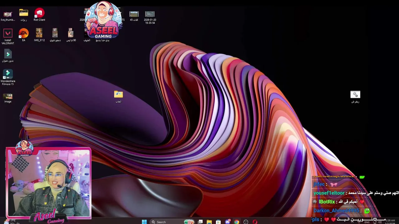Image resolution: width=399 pixels, height=224 pixels.
Task: Open OBS Studio from the taskbar
Action: click(246, 222)
